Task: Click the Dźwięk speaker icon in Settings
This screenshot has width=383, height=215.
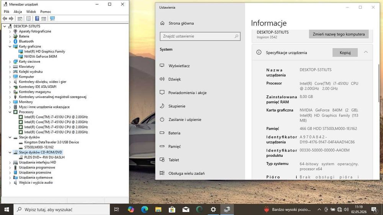Action: point(162,79)
